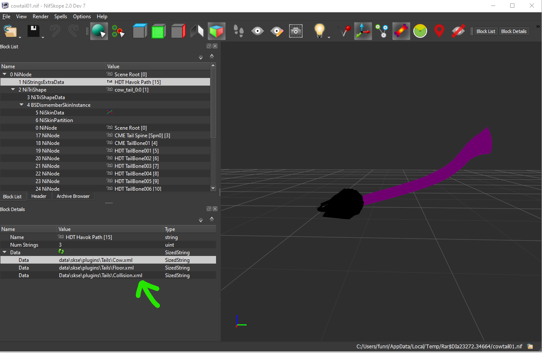Switch to the Side view red cube
This screenshot has width=542, height=353.
[x=178, y=31]
